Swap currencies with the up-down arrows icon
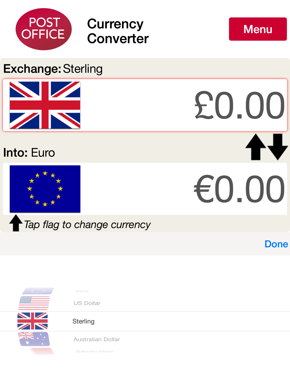 point(267,147)
